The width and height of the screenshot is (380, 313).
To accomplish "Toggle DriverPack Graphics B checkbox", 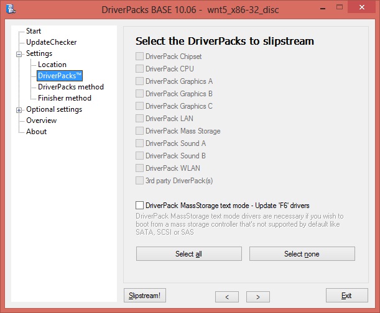I will pyautogui.click(x=139, y=93).
